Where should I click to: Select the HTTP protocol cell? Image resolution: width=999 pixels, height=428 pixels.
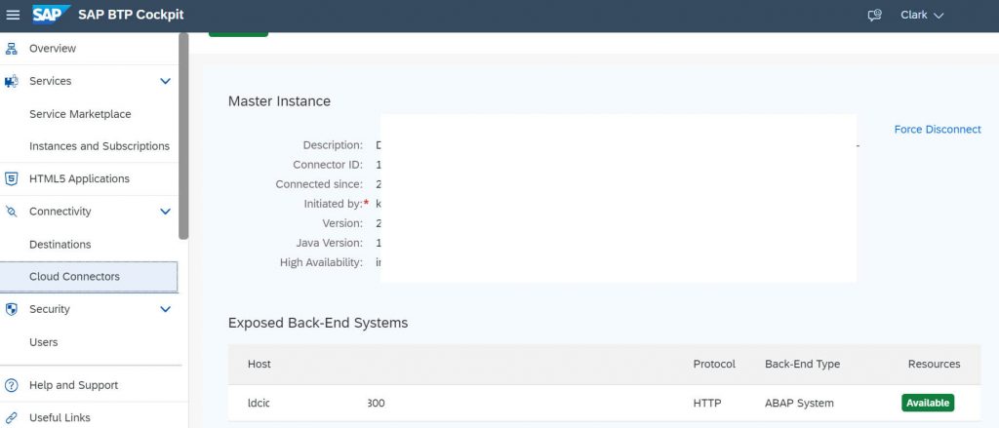pyautogui.click(x=707, y=404)
